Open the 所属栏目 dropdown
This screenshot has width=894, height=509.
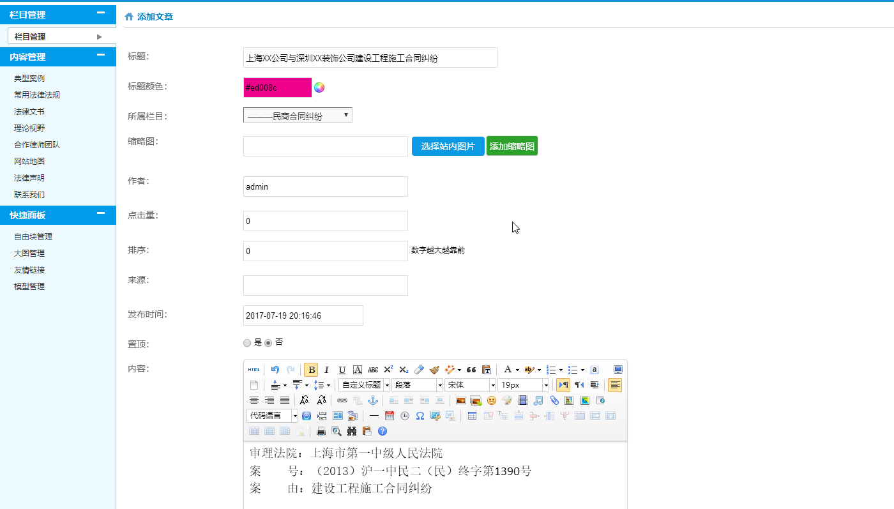coord(298,116)
